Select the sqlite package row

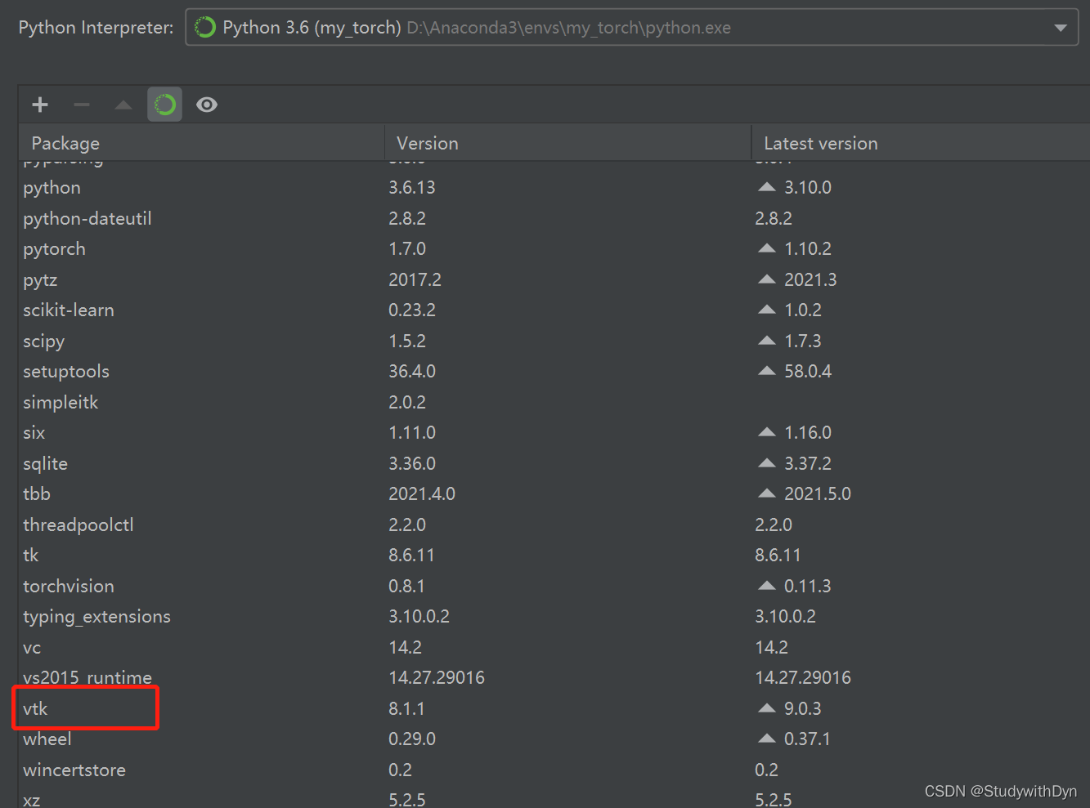click(554, 463)
